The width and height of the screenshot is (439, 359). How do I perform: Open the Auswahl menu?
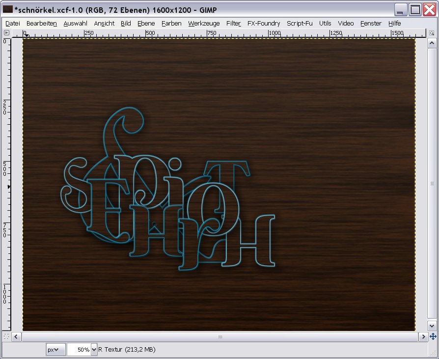click(75, 24)
